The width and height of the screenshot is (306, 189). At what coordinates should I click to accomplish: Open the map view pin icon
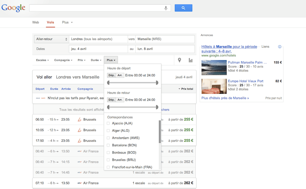pos(179,60)
